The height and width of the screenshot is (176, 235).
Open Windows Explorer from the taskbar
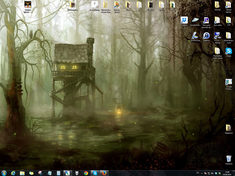[x=22, y=173]
